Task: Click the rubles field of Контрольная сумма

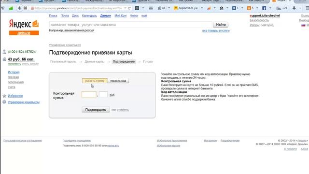Action: [x=89, y=94]
